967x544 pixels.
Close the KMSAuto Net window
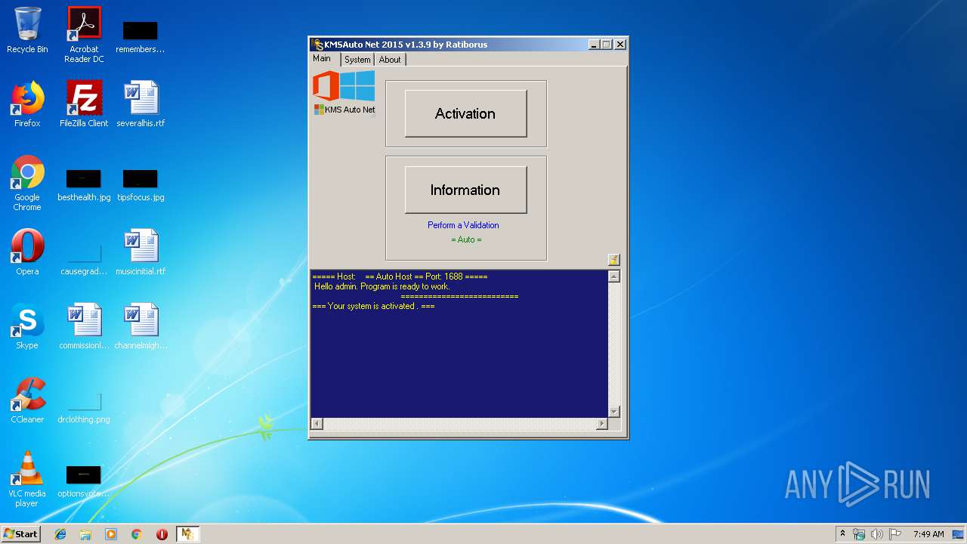click(620, 45)
